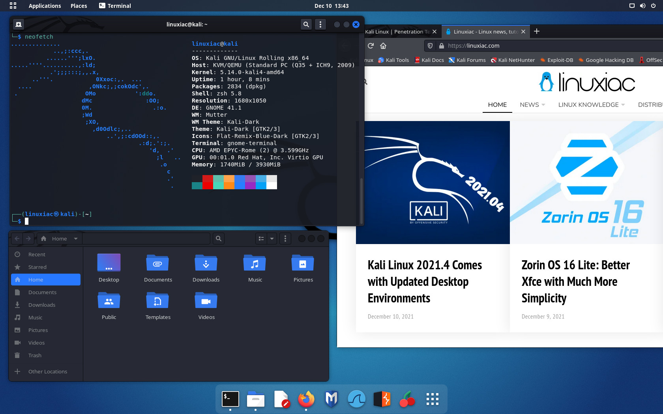Open Metasploit from the dock
663x414 pixels.
[331, 399]
